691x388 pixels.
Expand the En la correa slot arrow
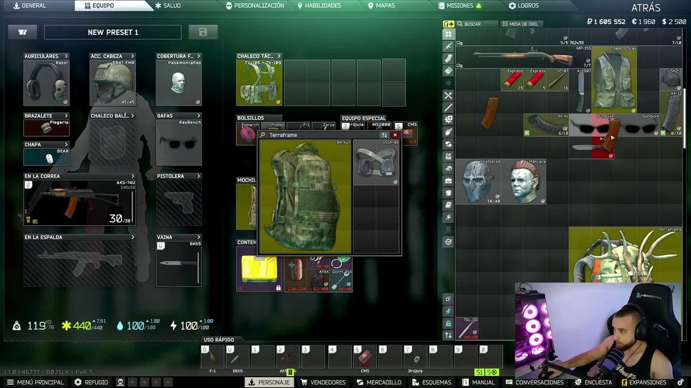click(x=133, y=176)
